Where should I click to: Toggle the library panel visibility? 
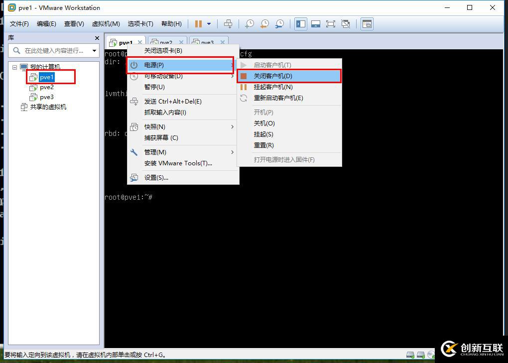click(300, 23)
